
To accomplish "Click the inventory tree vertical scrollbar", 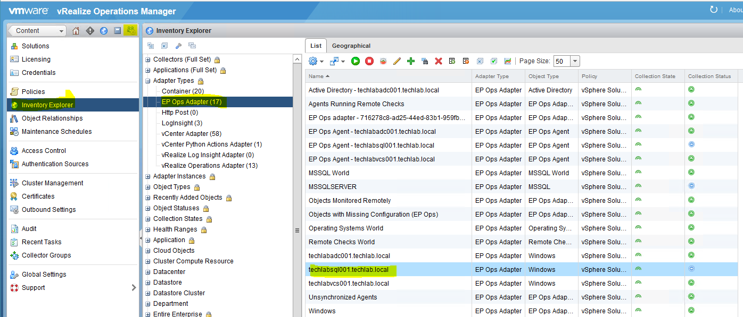I will pos(296,186).
